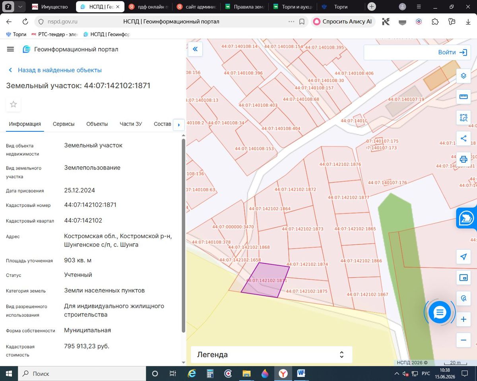Open the notification center in taskbar
Viewport: 477px width, 381px height.
(x=465, y=373)
